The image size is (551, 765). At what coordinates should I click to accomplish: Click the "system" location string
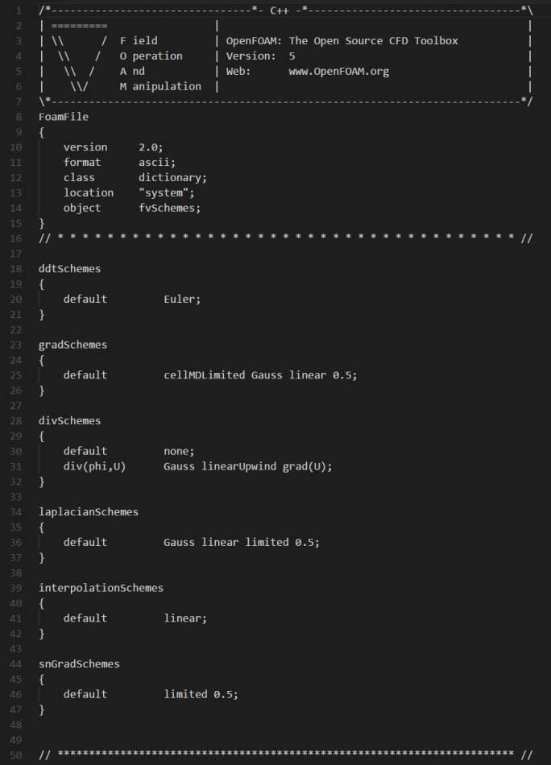pyautogui.click(x=167, y=192)
